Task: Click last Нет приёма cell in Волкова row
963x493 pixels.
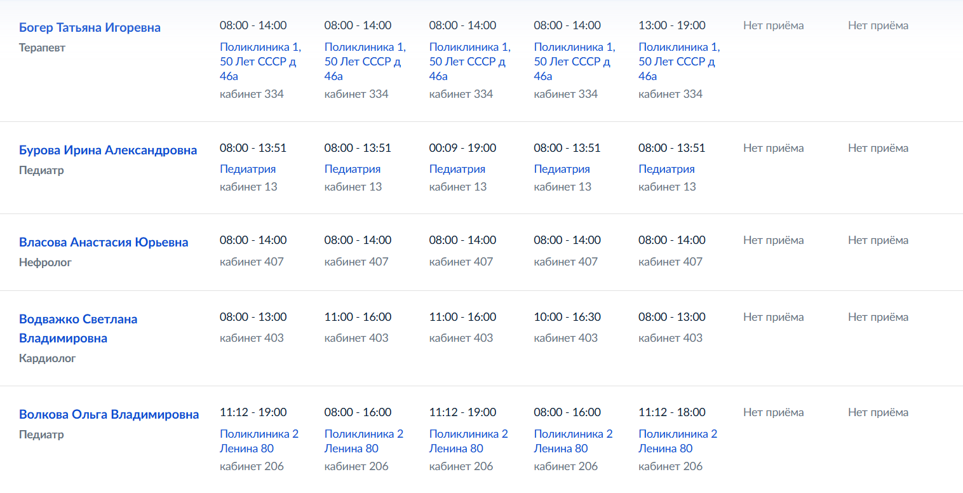Action: tap(878, 412)
